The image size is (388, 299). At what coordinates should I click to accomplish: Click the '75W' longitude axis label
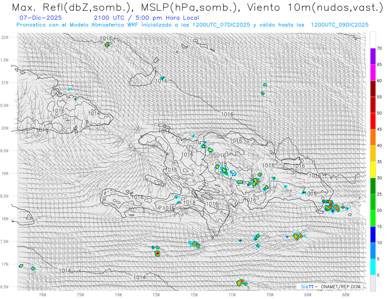click(81, 294)
